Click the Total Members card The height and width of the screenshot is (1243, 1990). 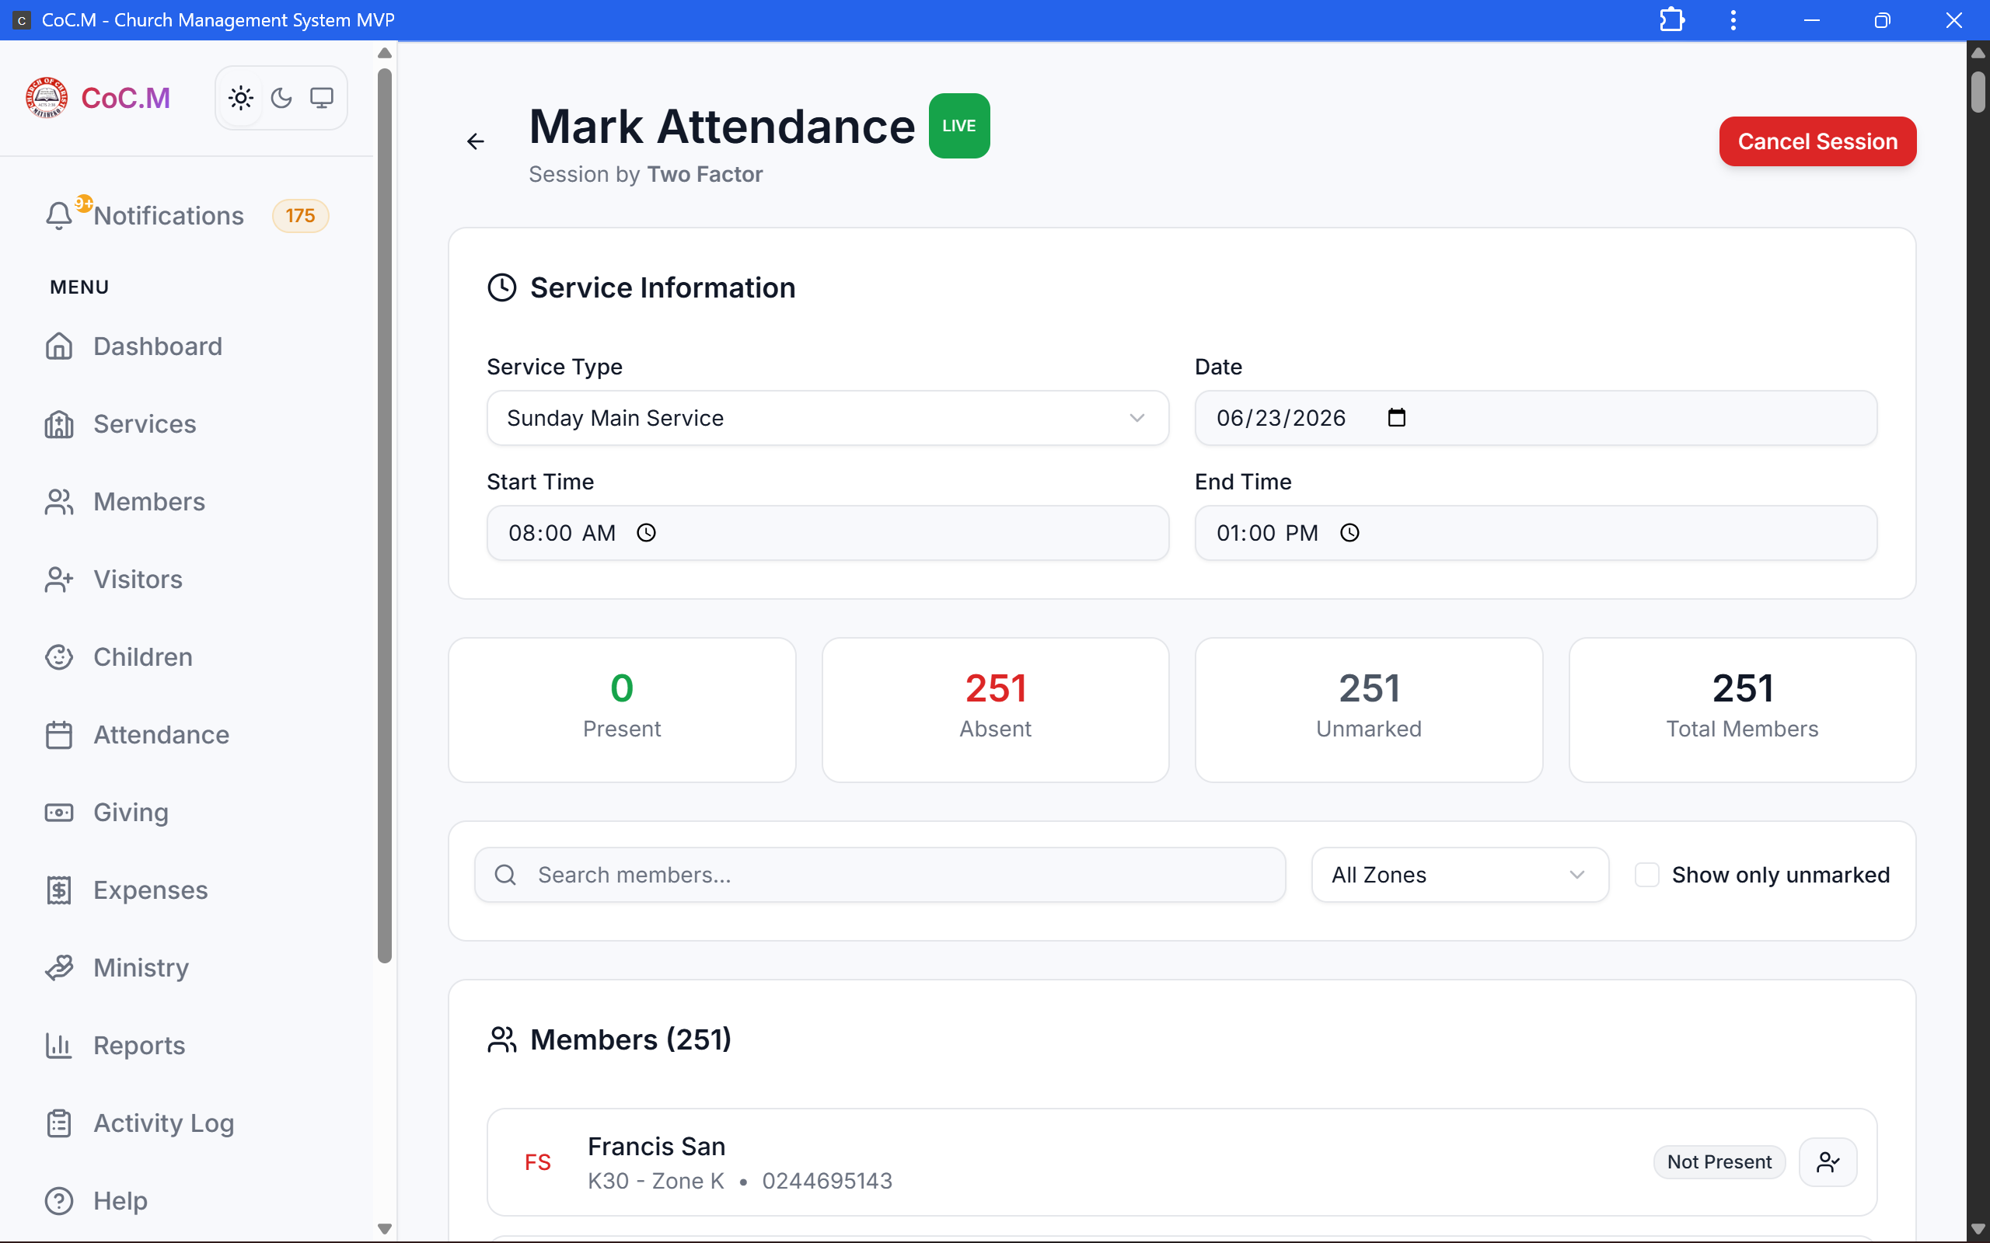[1742, 710]
